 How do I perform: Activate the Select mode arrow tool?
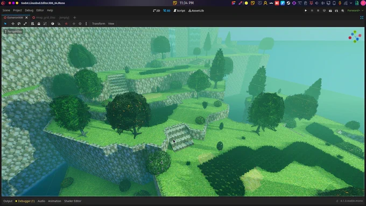(5, 24)
